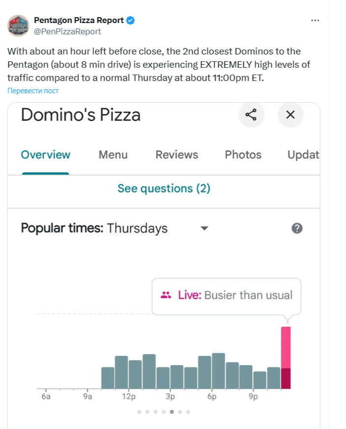346x429 pixels.
Task: Select the last day pagination dot
Action: [x=188, y=412]
